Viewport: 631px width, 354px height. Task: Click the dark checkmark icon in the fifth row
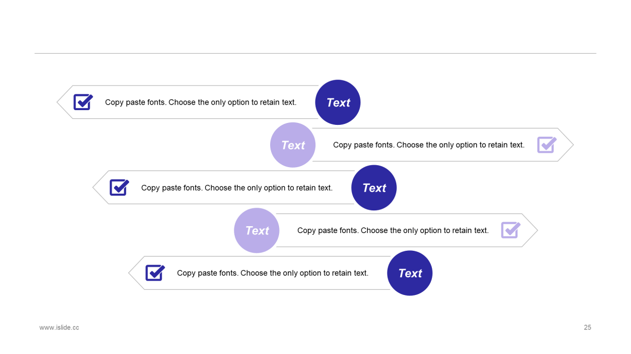click(155, 272)
